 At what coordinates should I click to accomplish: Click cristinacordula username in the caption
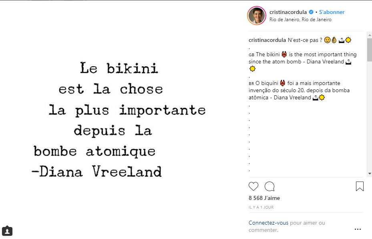pos(267,40)
